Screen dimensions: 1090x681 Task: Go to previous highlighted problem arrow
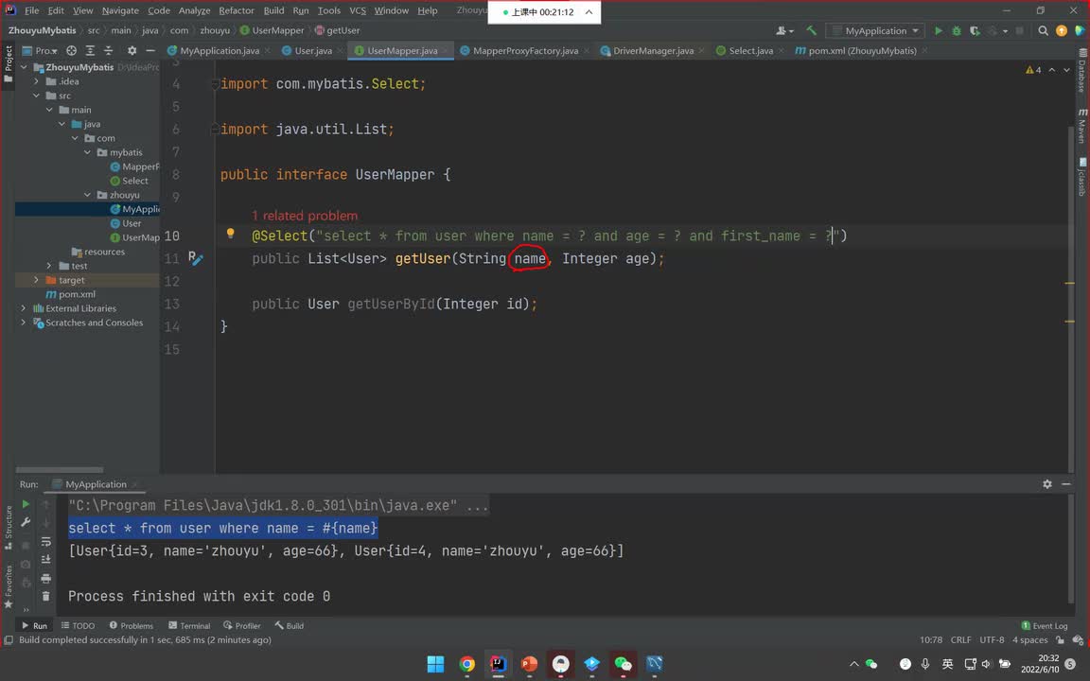[1052, 69]
